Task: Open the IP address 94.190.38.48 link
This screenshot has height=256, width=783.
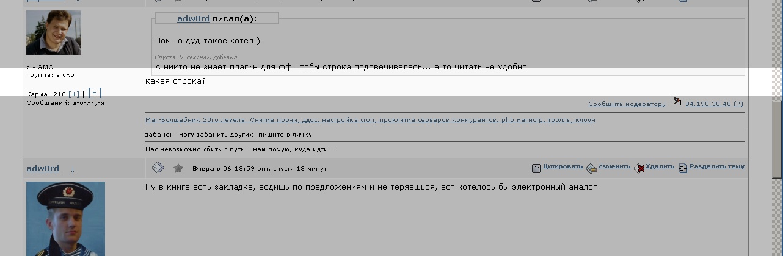Action: 708,104
